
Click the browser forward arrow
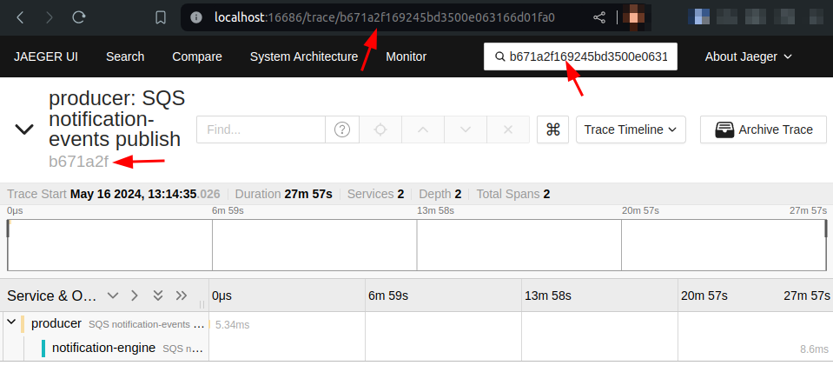coord(50,18)
